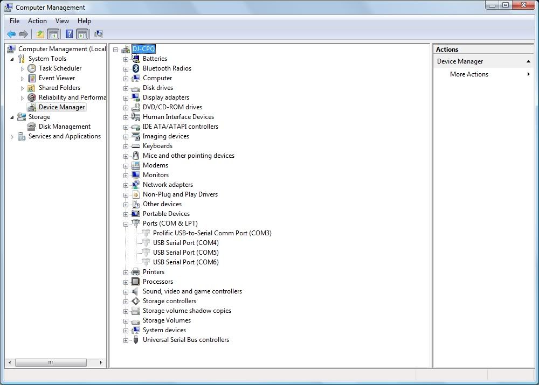Select the Storage volume shadow copies label
The height and width of the screenshot is (385, 539).
[187, 311]
